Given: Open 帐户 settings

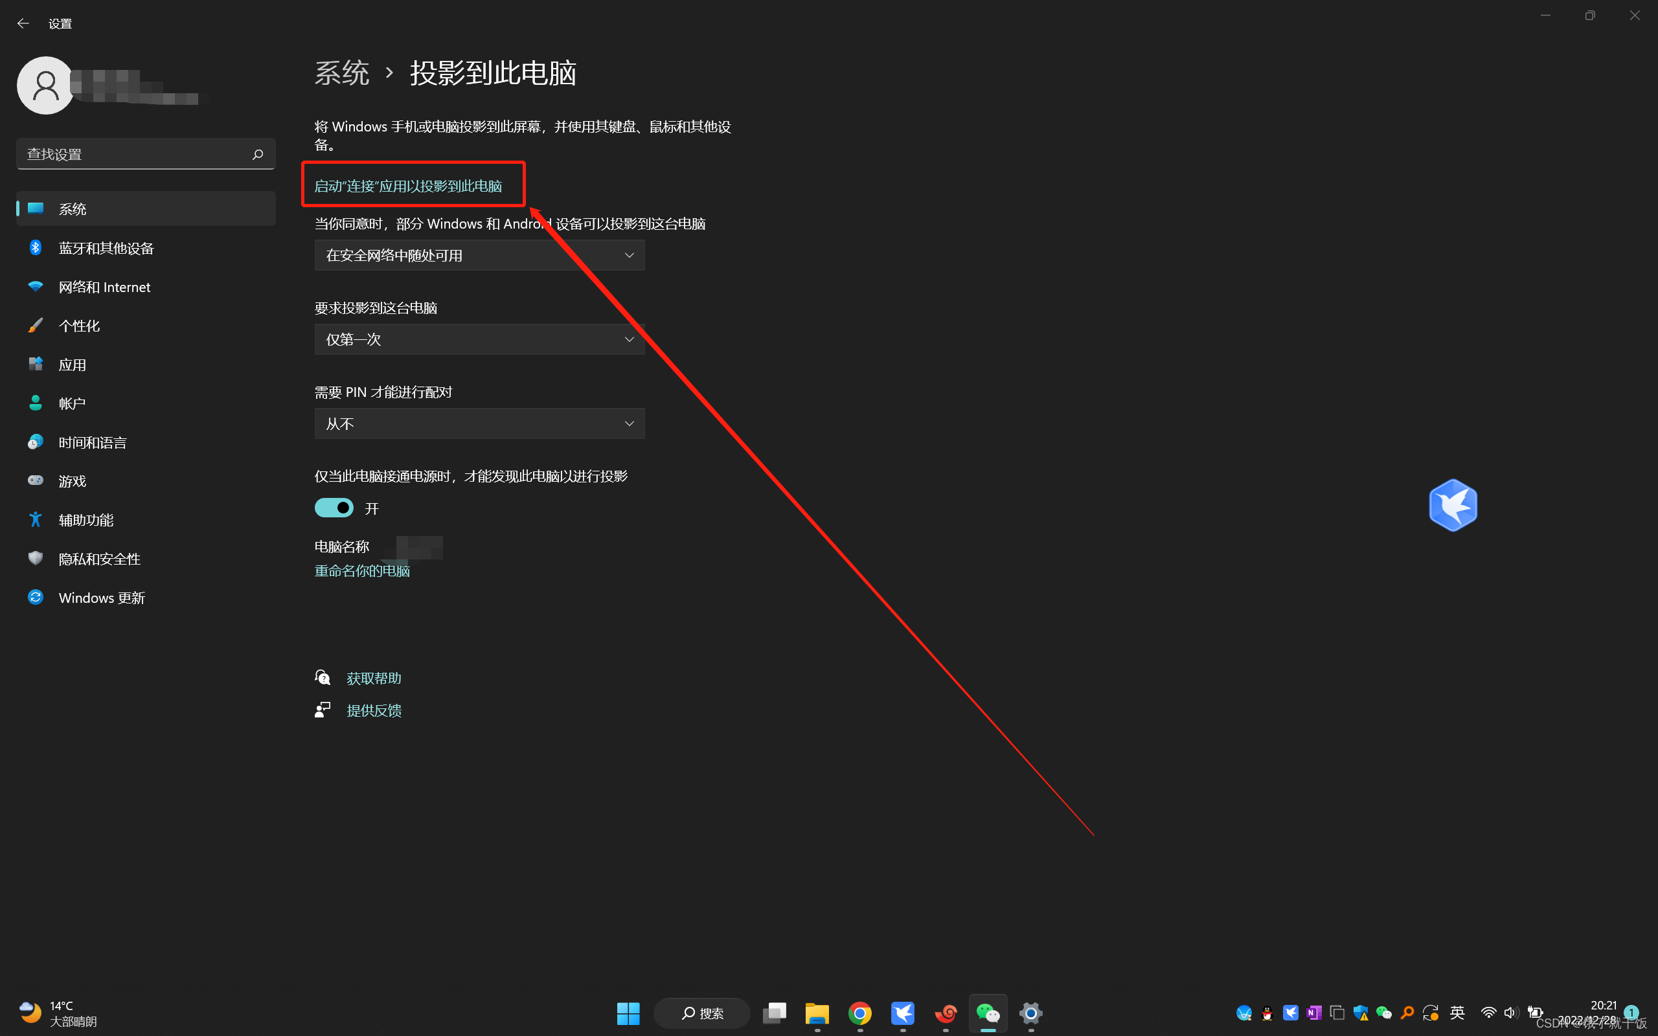Looking at the screenshot, I should [x=145, y=403].
